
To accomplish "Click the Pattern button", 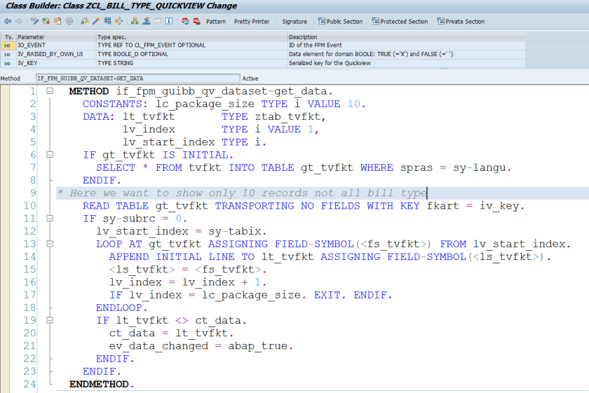I will [216, 22].
